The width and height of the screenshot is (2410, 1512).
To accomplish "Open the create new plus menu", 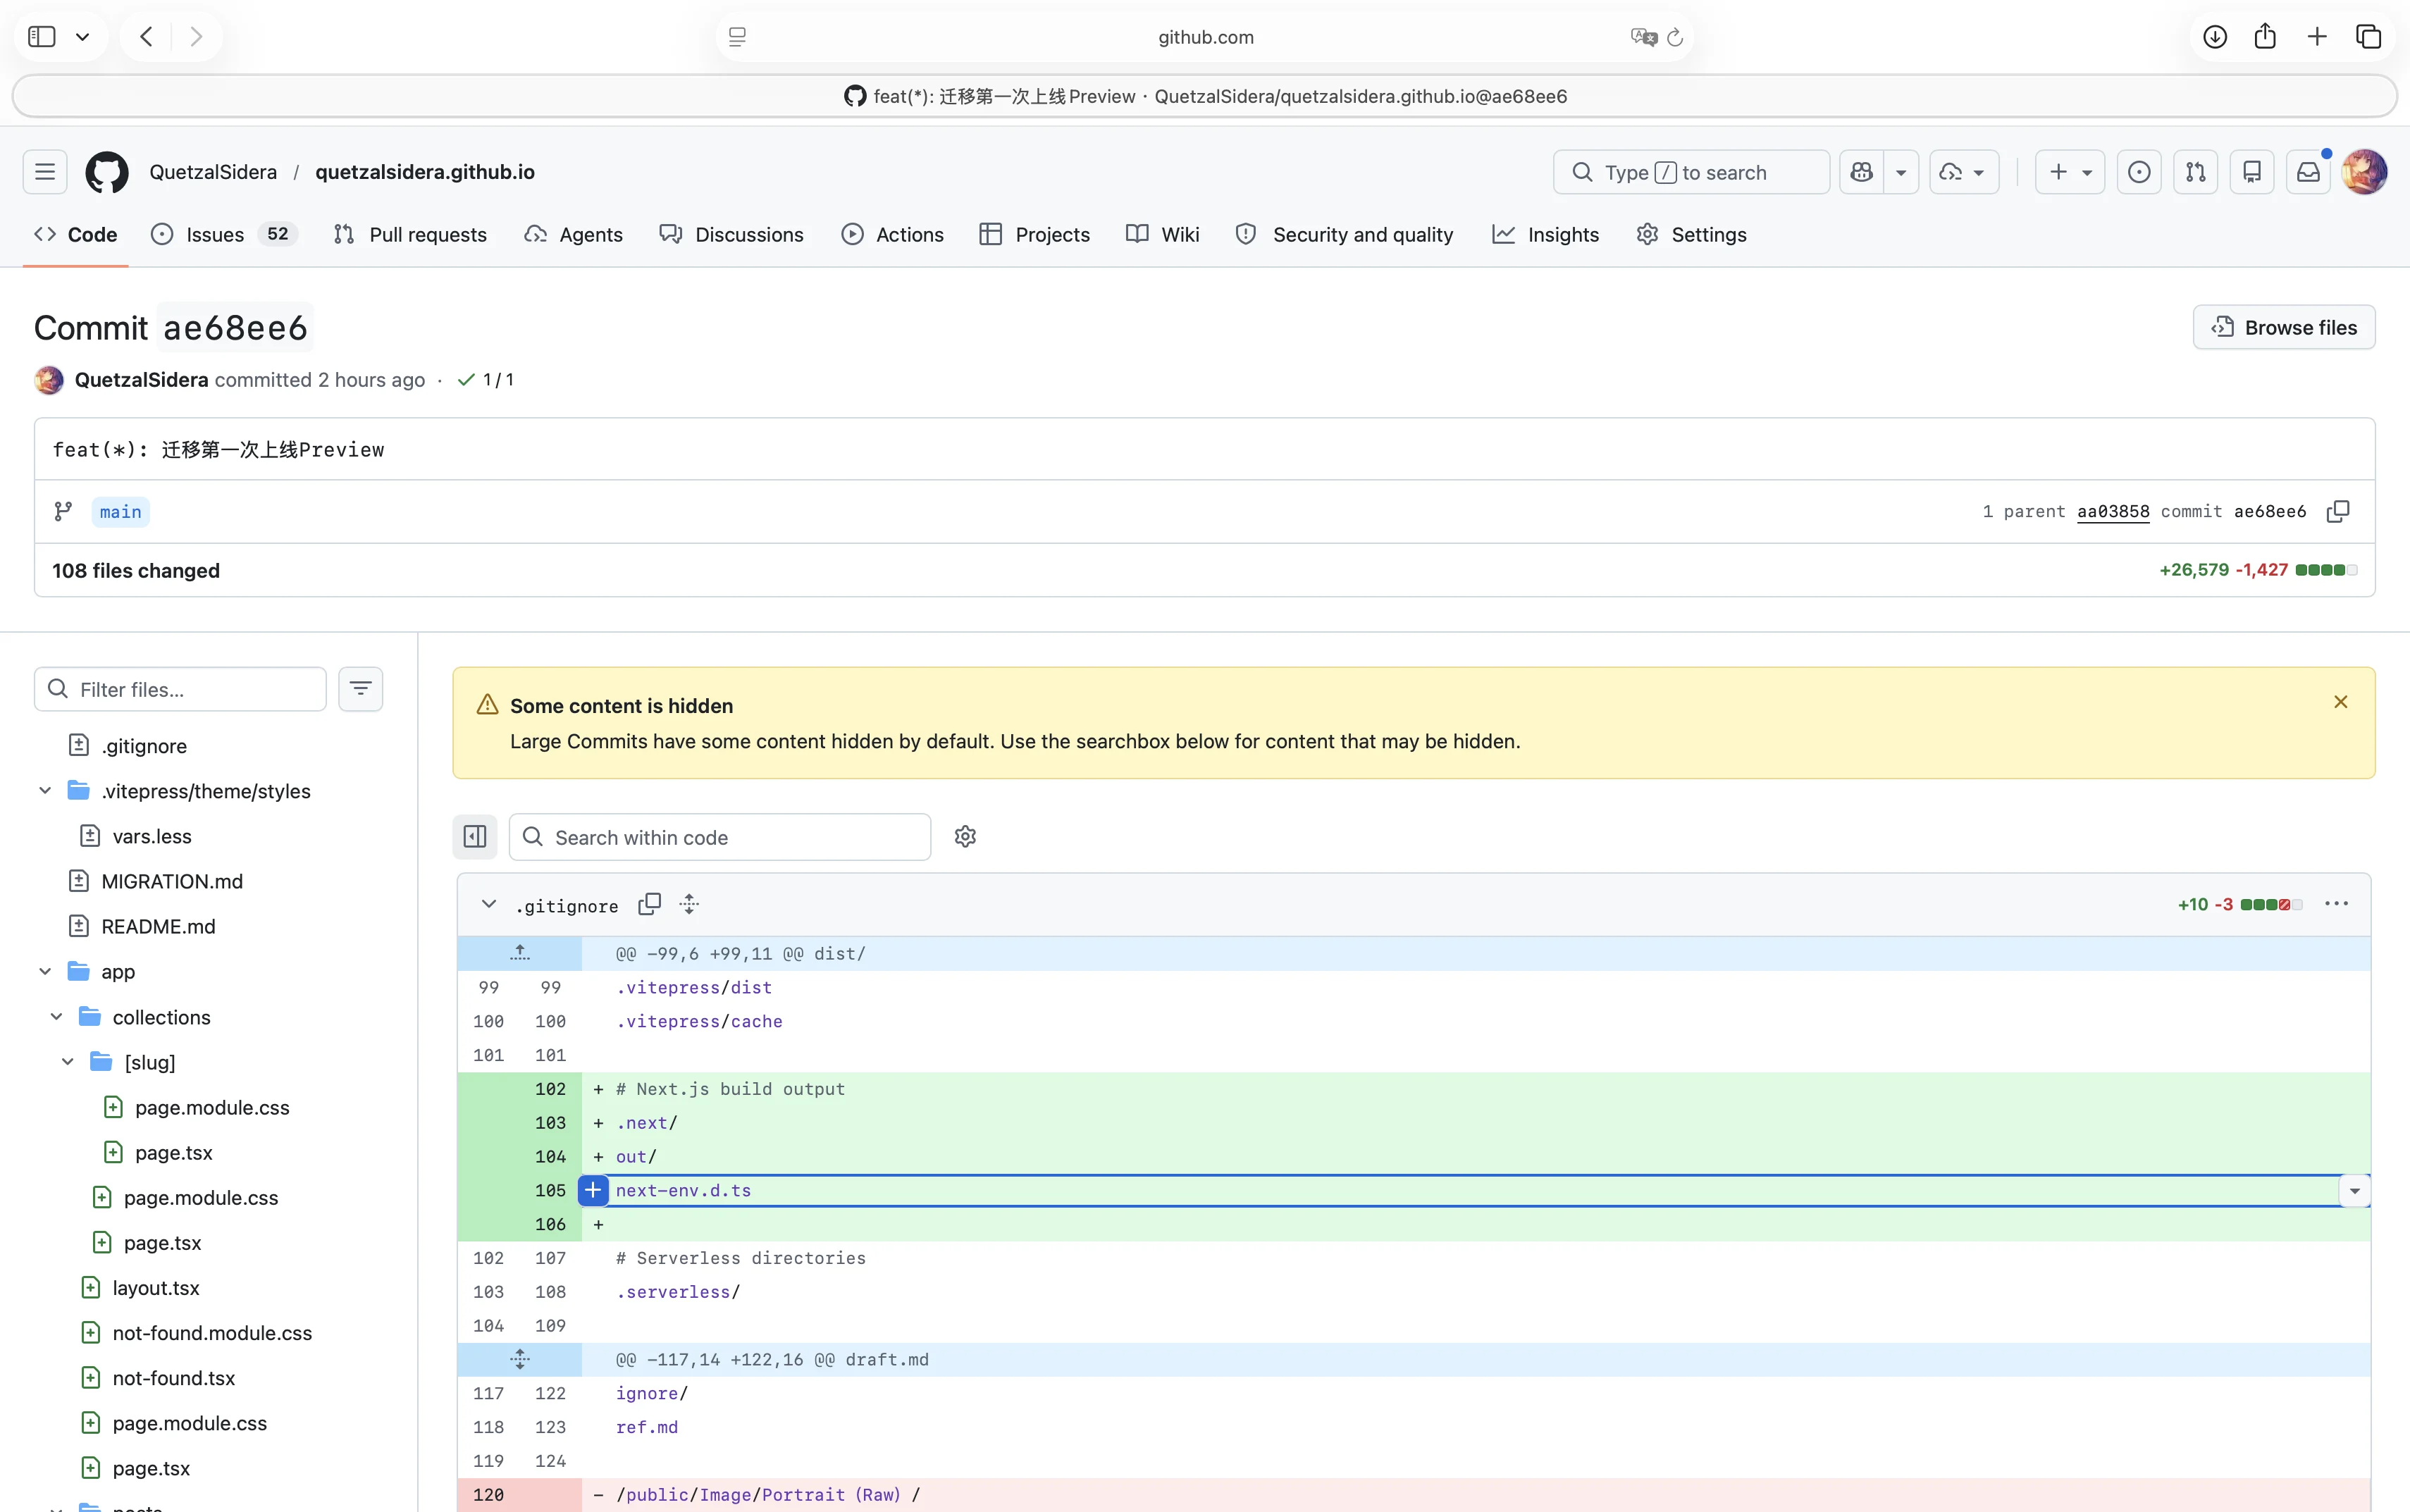I will [x=2070, y=172].
